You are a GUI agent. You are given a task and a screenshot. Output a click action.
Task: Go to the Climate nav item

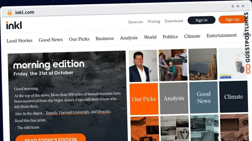192,36
